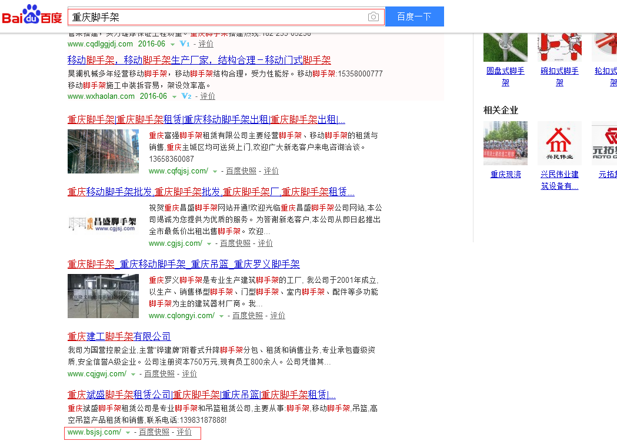The width and height of the screenshot is (617, 441).
Task: Open the 移动脚手架生产厂家 ad result title
Action: [x=199, y=61]
